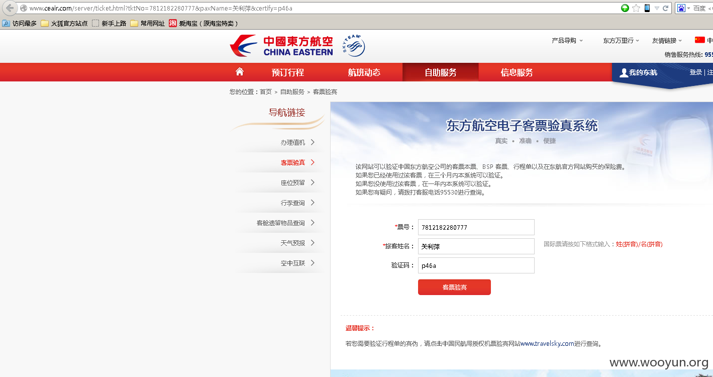Viewport: 713px width, 377px height.
Task: Expand the 东方万里行 dropdown
Action: [x=621, y=41]
